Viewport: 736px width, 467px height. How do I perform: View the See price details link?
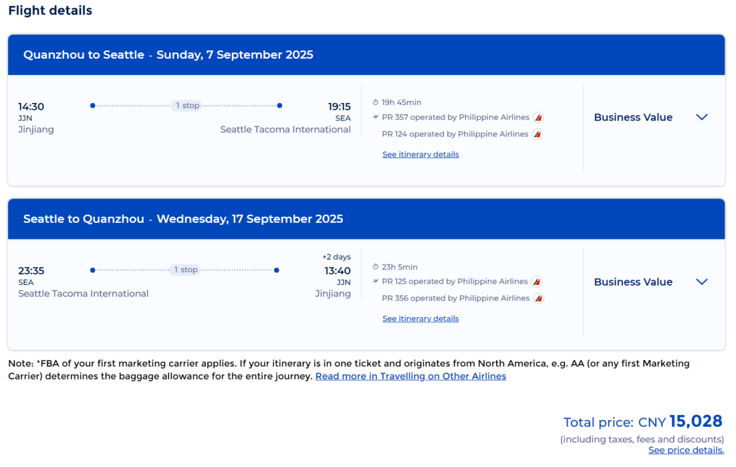686,451
